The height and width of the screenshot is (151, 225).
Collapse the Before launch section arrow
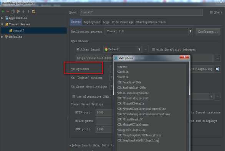click(70, 145)
